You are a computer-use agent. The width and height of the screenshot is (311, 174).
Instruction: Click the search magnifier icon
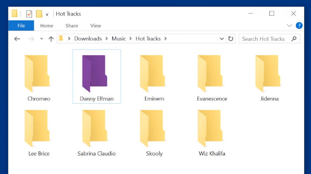294,39
